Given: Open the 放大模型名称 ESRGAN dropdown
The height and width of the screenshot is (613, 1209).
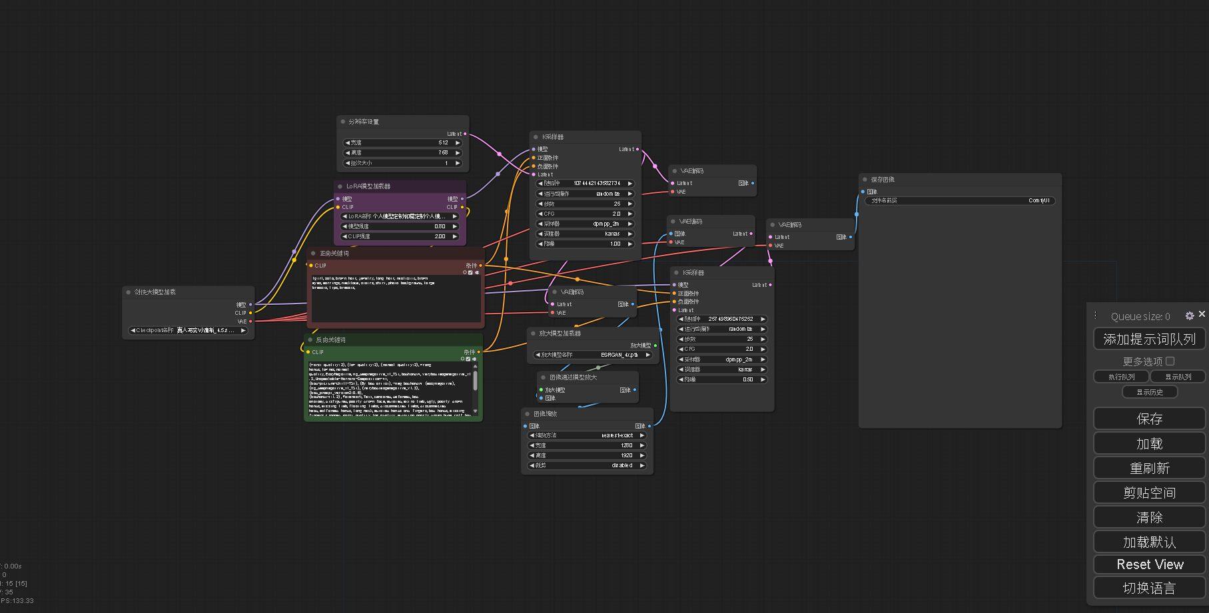Looking at the screenshot, I should pyautogui.click(x=593, y=355).
